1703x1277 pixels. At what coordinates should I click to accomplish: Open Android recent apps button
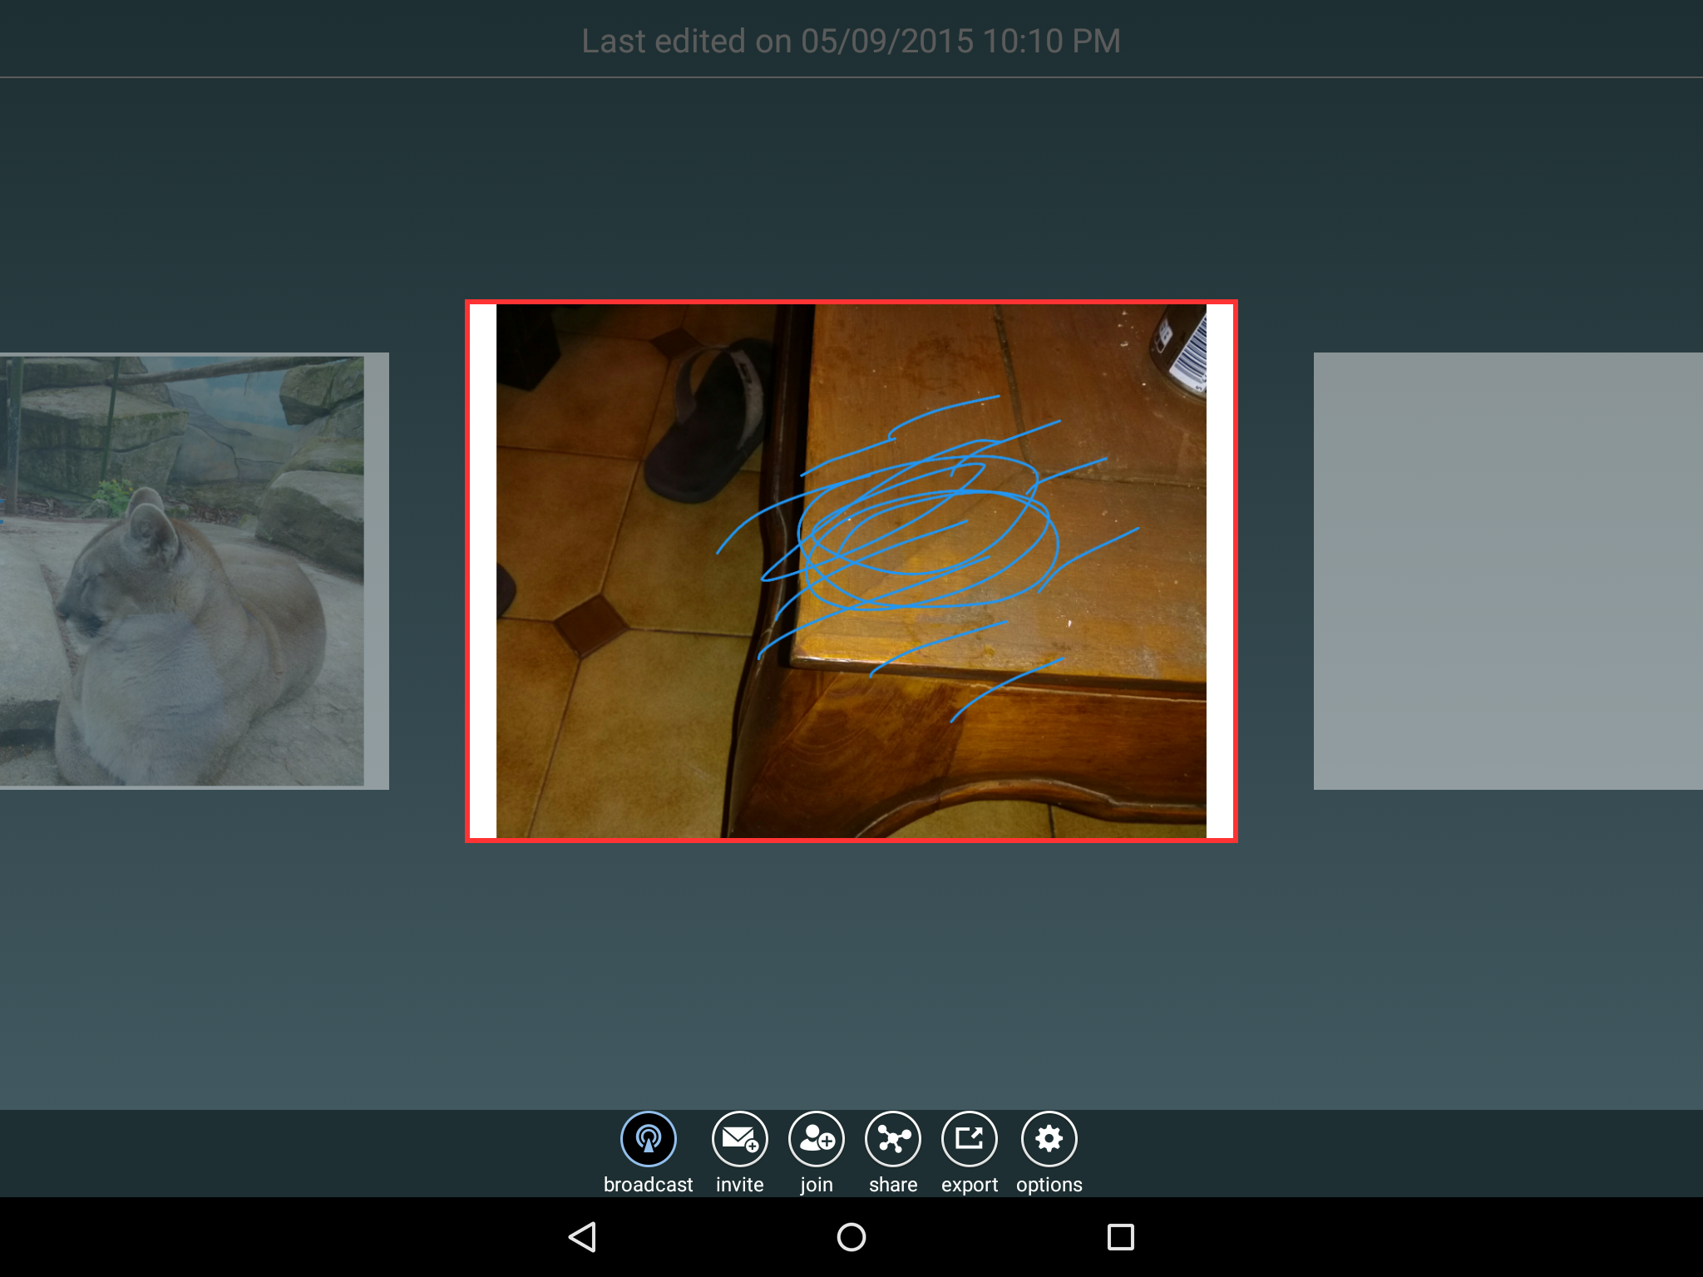pyautogui.click(x=1120, y=1237)
